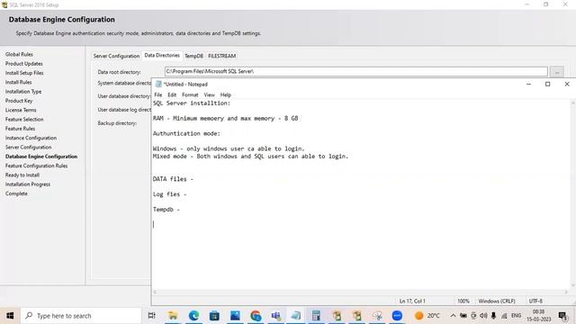
Task: Click the 'Log fies -' line in Notepad
Action: [x=170, y=194]
